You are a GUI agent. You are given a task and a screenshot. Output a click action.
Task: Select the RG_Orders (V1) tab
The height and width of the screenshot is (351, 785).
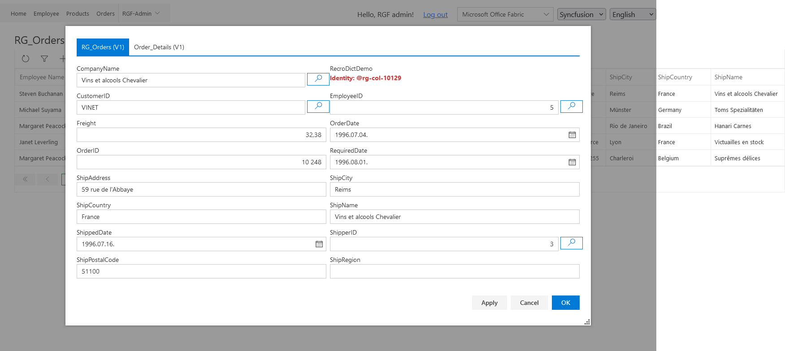pos(103,47)
